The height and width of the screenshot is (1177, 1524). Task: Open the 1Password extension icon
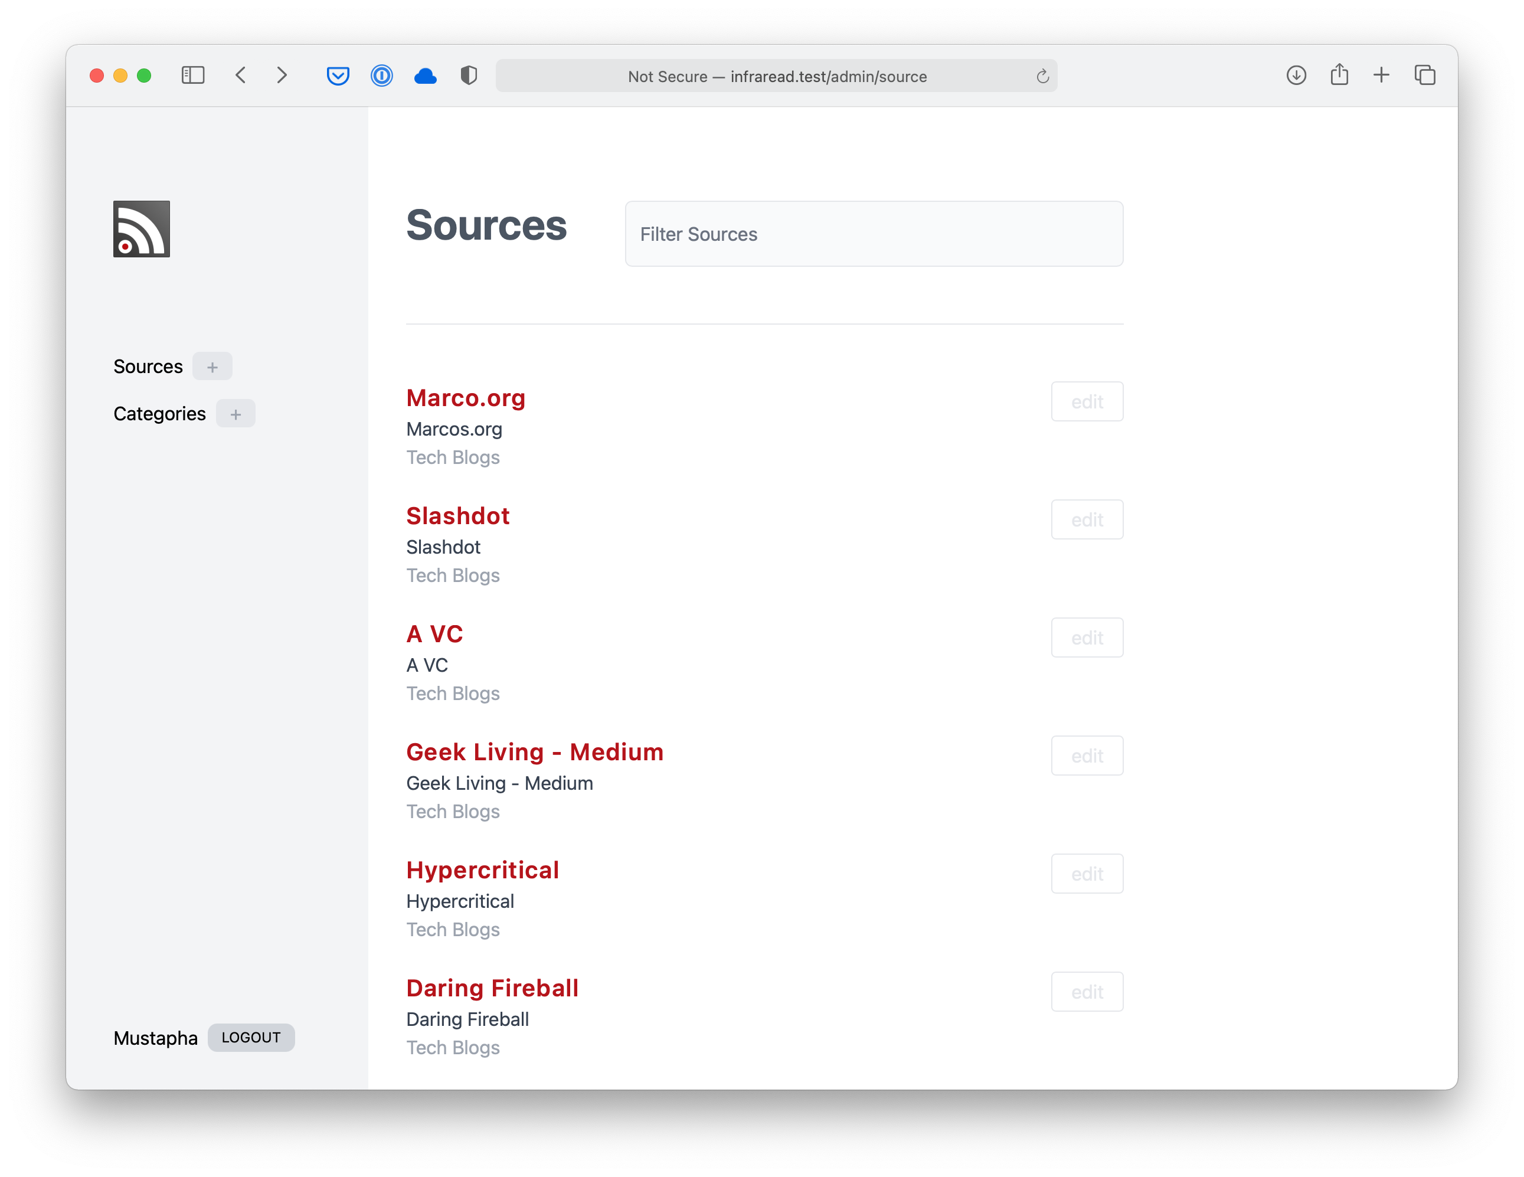pos(382,76)
